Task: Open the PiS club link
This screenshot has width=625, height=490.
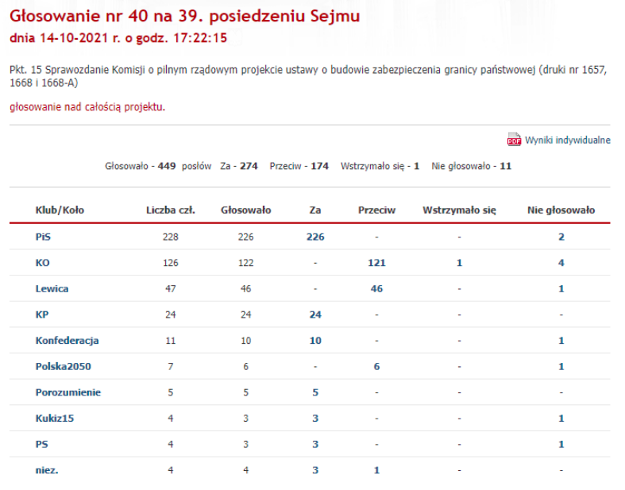Action: 43,237
